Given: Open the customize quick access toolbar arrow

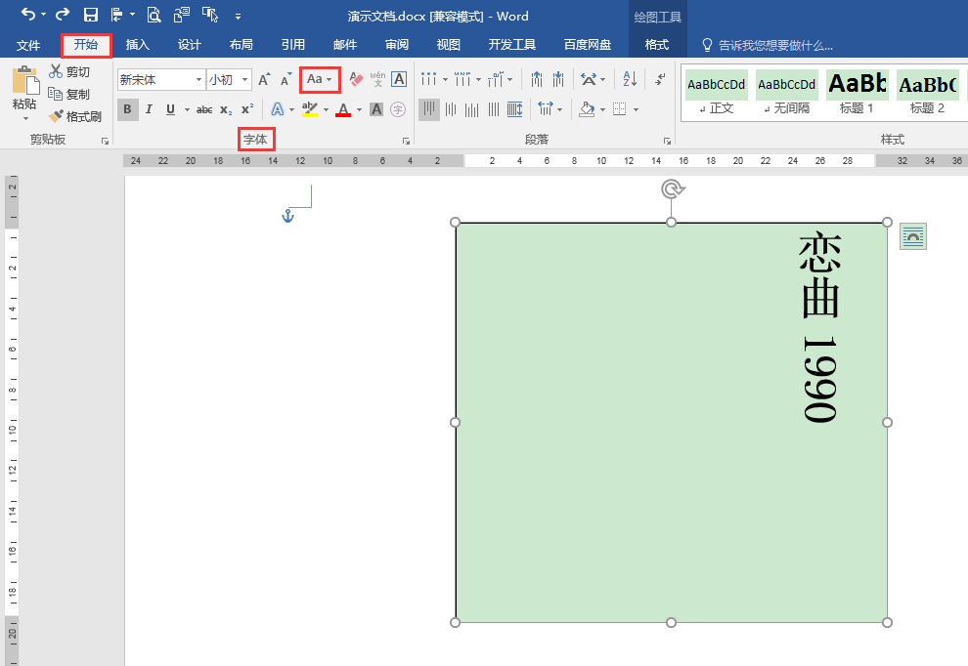Looking at the screenshot, I should click(239, 17).
